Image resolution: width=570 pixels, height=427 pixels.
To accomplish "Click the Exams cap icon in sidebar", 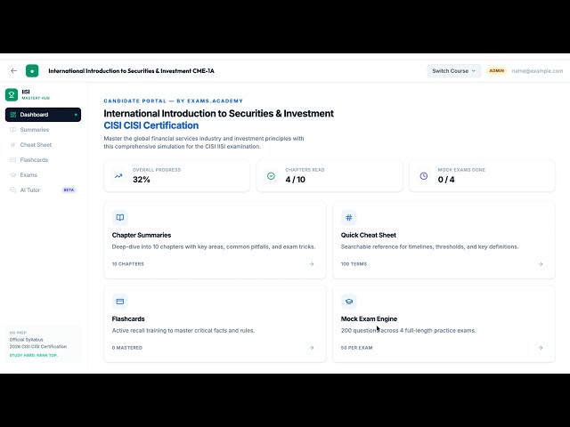I will (x=13, y=175).
